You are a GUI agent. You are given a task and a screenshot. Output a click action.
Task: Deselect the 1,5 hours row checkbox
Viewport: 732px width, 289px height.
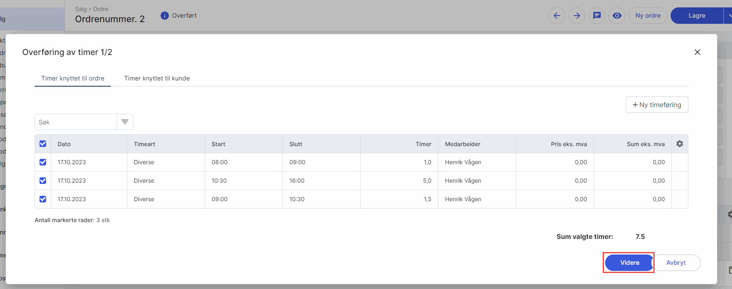point(43,199)
